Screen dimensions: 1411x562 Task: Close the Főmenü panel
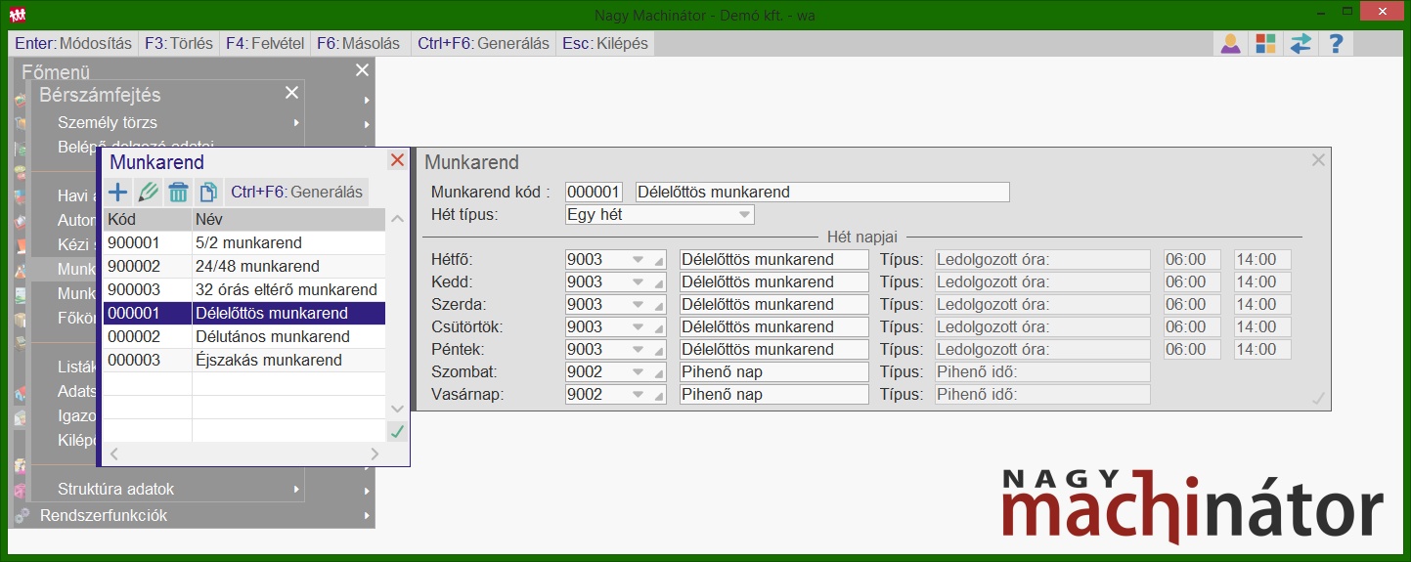[x=362, y=70]
